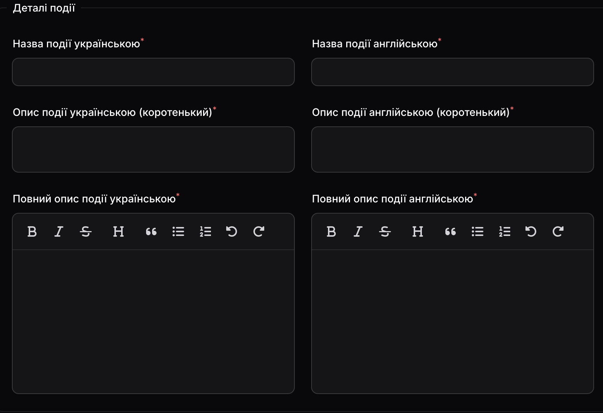
Task: Insert bullet list in Ukrainian description editor
Action: pos(178,231)
